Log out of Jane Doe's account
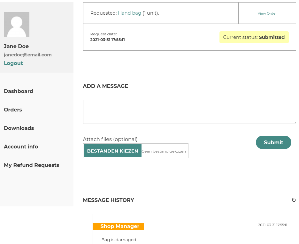Screen dimensions: 299x244 coord(13,63)
